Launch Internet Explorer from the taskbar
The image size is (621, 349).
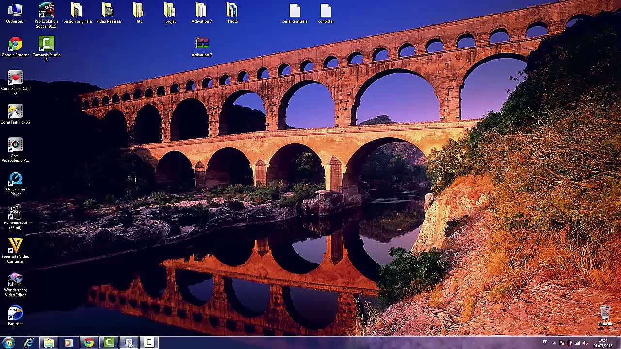tap(29, 343)
